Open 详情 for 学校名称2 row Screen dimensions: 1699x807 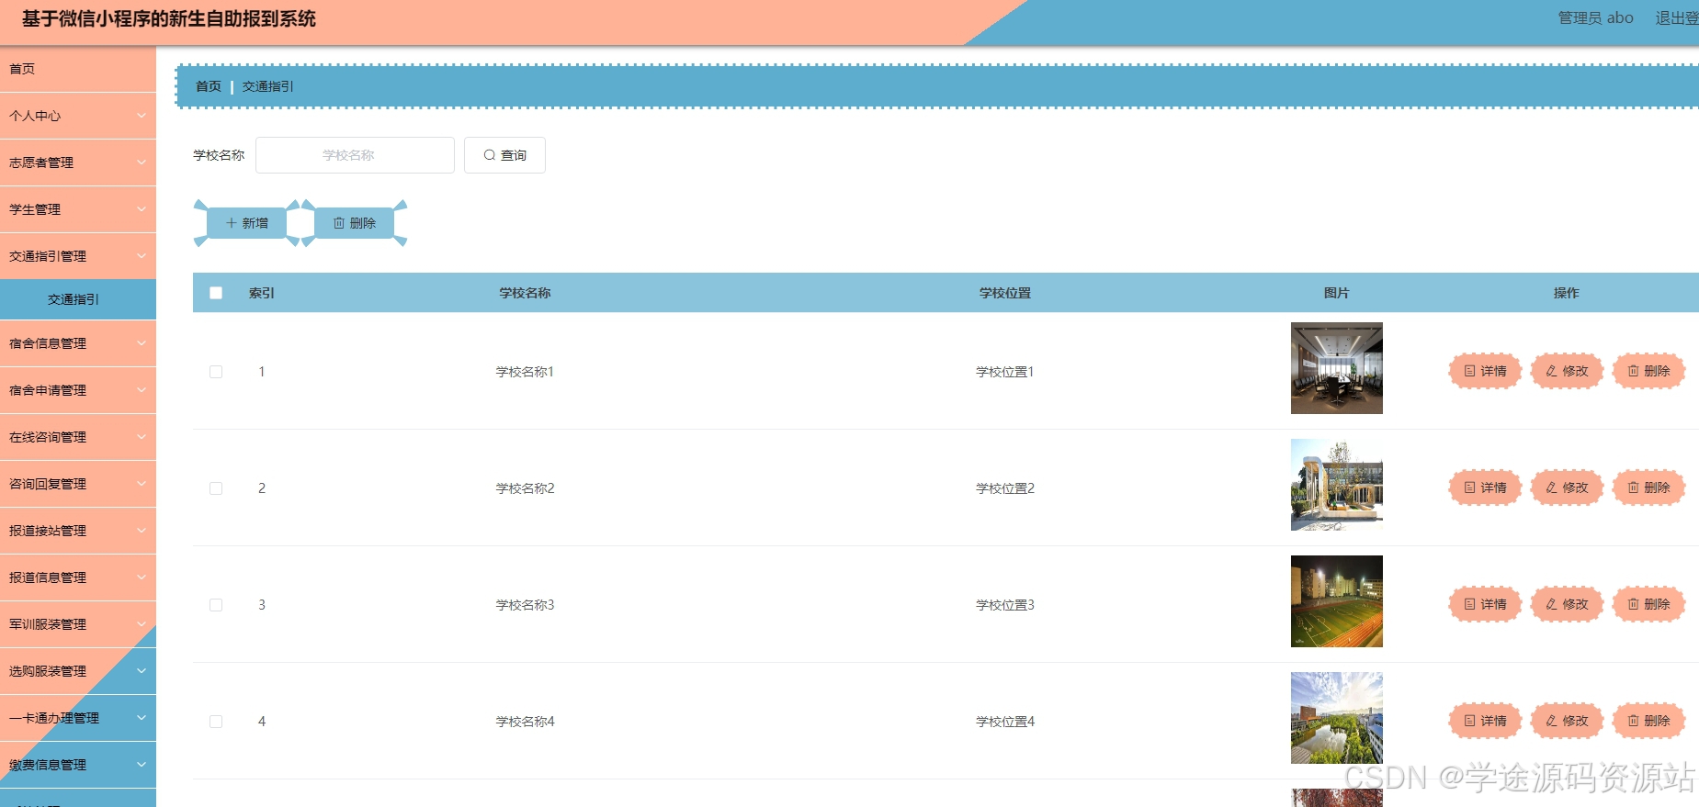(x=1485, y=488)
